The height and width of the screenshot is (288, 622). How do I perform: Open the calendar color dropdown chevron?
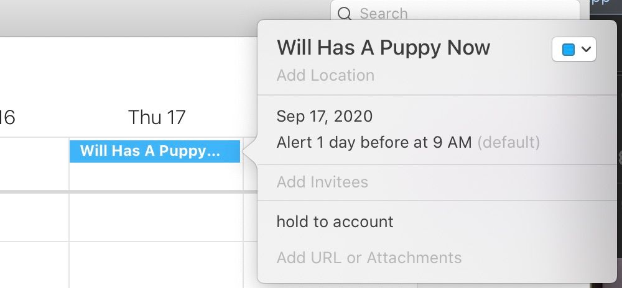coord(586,50)
